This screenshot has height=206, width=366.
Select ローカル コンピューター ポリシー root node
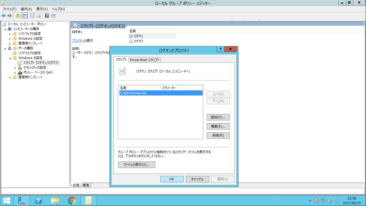pyautogui.click(x=27, y=24)
